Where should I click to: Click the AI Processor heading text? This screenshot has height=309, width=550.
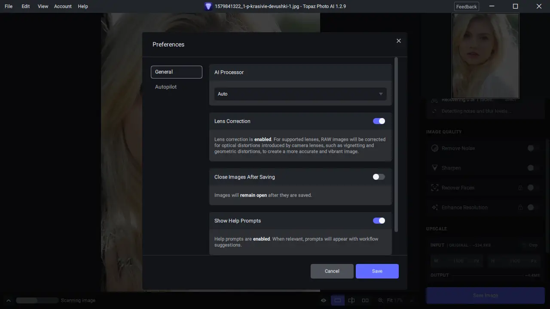[x=229, y=72]
